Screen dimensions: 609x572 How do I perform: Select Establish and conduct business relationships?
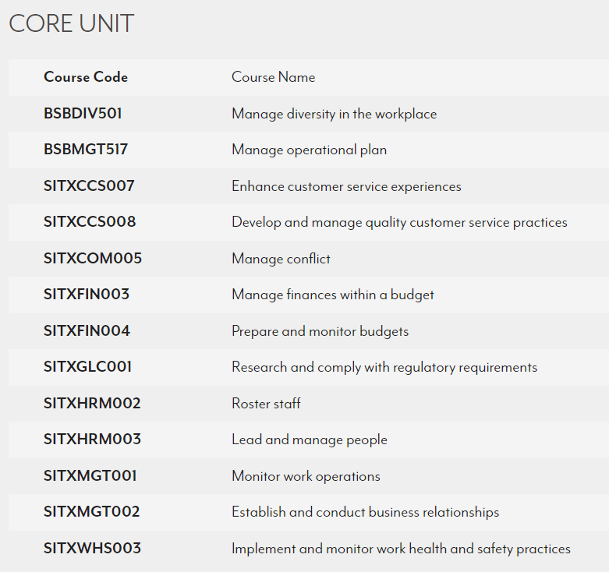pyautogui.click(x=365, y=512)
